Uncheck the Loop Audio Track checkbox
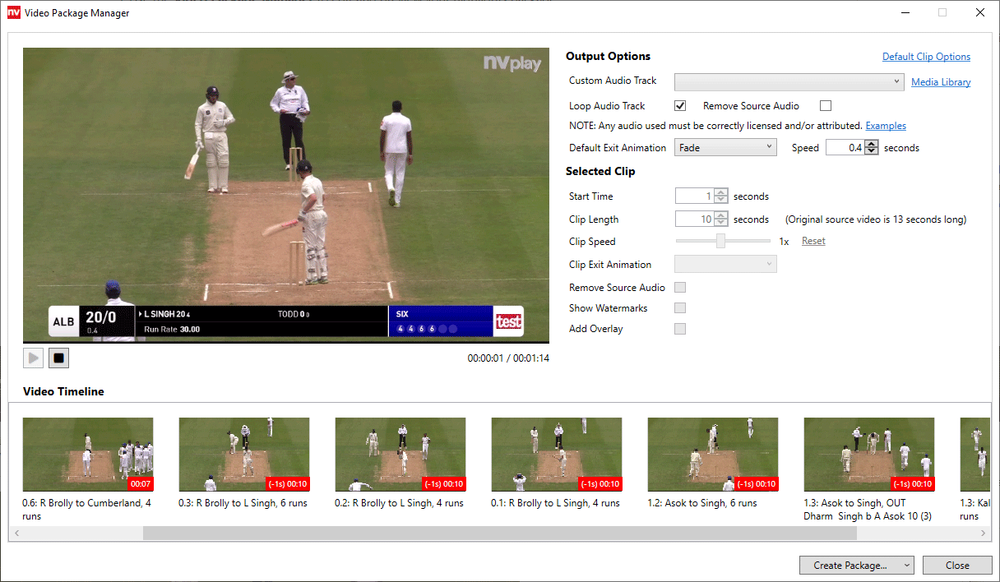Viewport: 1000px width, 582px height. [x=680, y=106]
